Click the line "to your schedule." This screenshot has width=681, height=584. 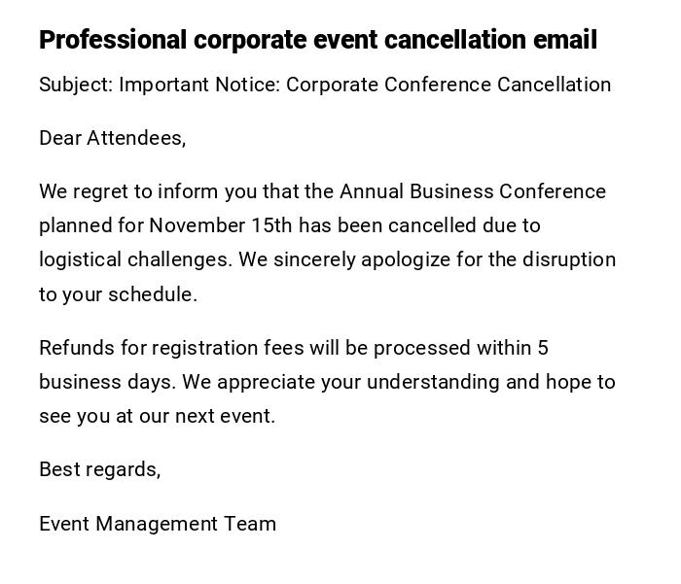[118, 294]
